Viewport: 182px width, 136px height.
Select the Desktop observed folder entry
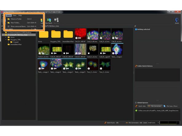pyautogui.click(x=18, y=32)
